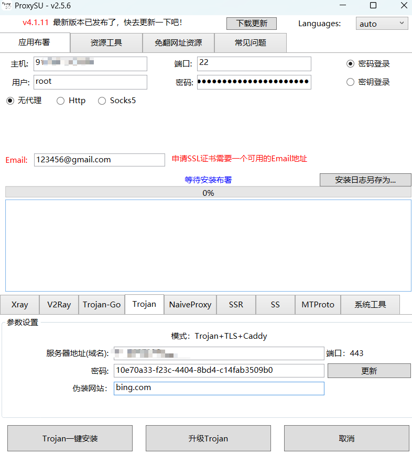Click the 伪装网站 field containing bing.com
This screenshot has height=455, width=412.
click(219, 388)
